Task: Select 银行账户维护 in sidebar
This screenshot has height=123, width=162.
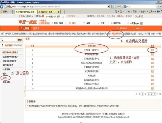Action: click(8, 65)
